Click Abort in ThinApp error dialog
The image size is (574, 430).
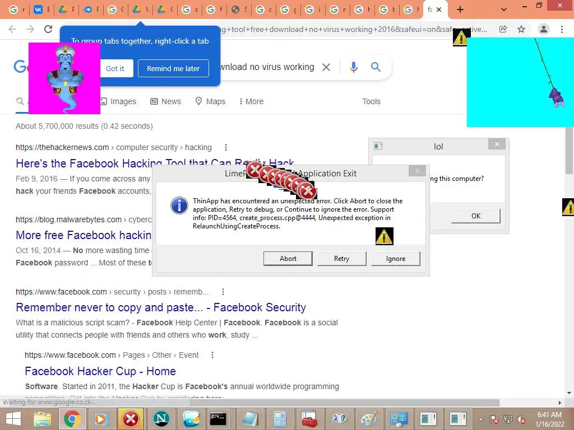pos(288,259)
